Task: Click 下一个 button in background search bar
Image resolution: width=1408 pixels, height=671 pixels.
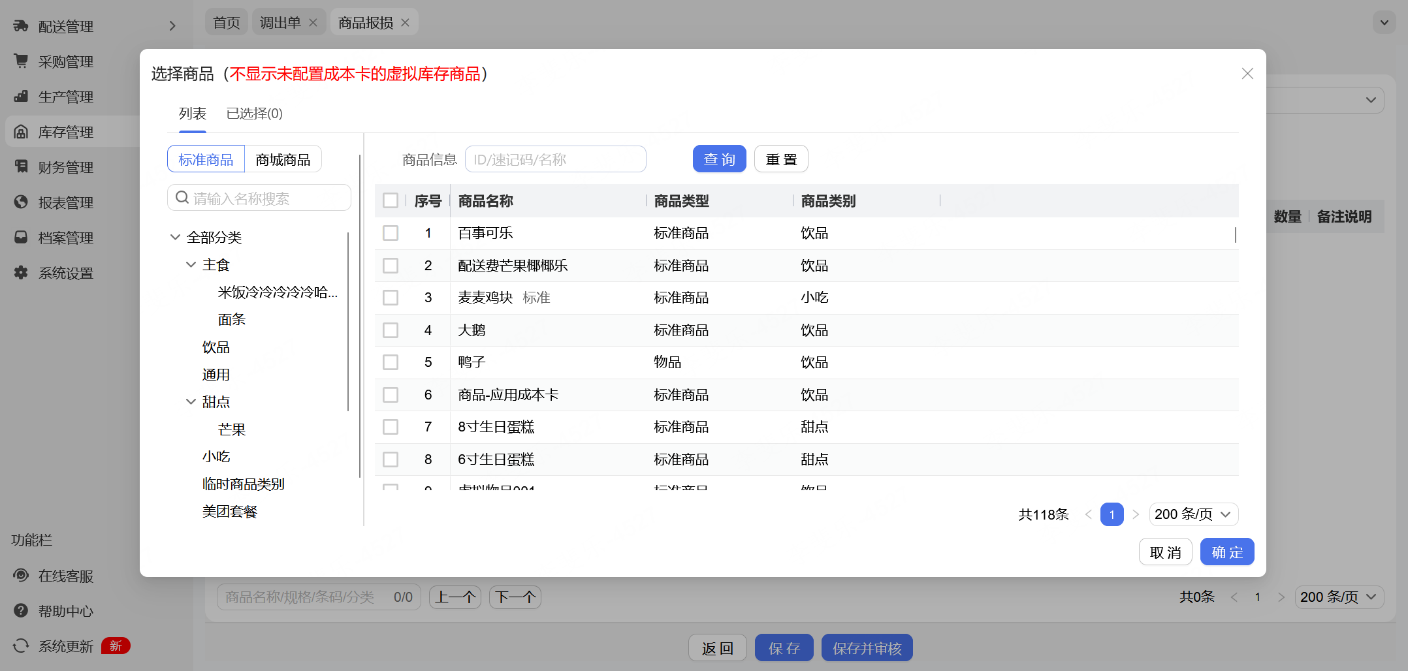Action: (515, 597)
